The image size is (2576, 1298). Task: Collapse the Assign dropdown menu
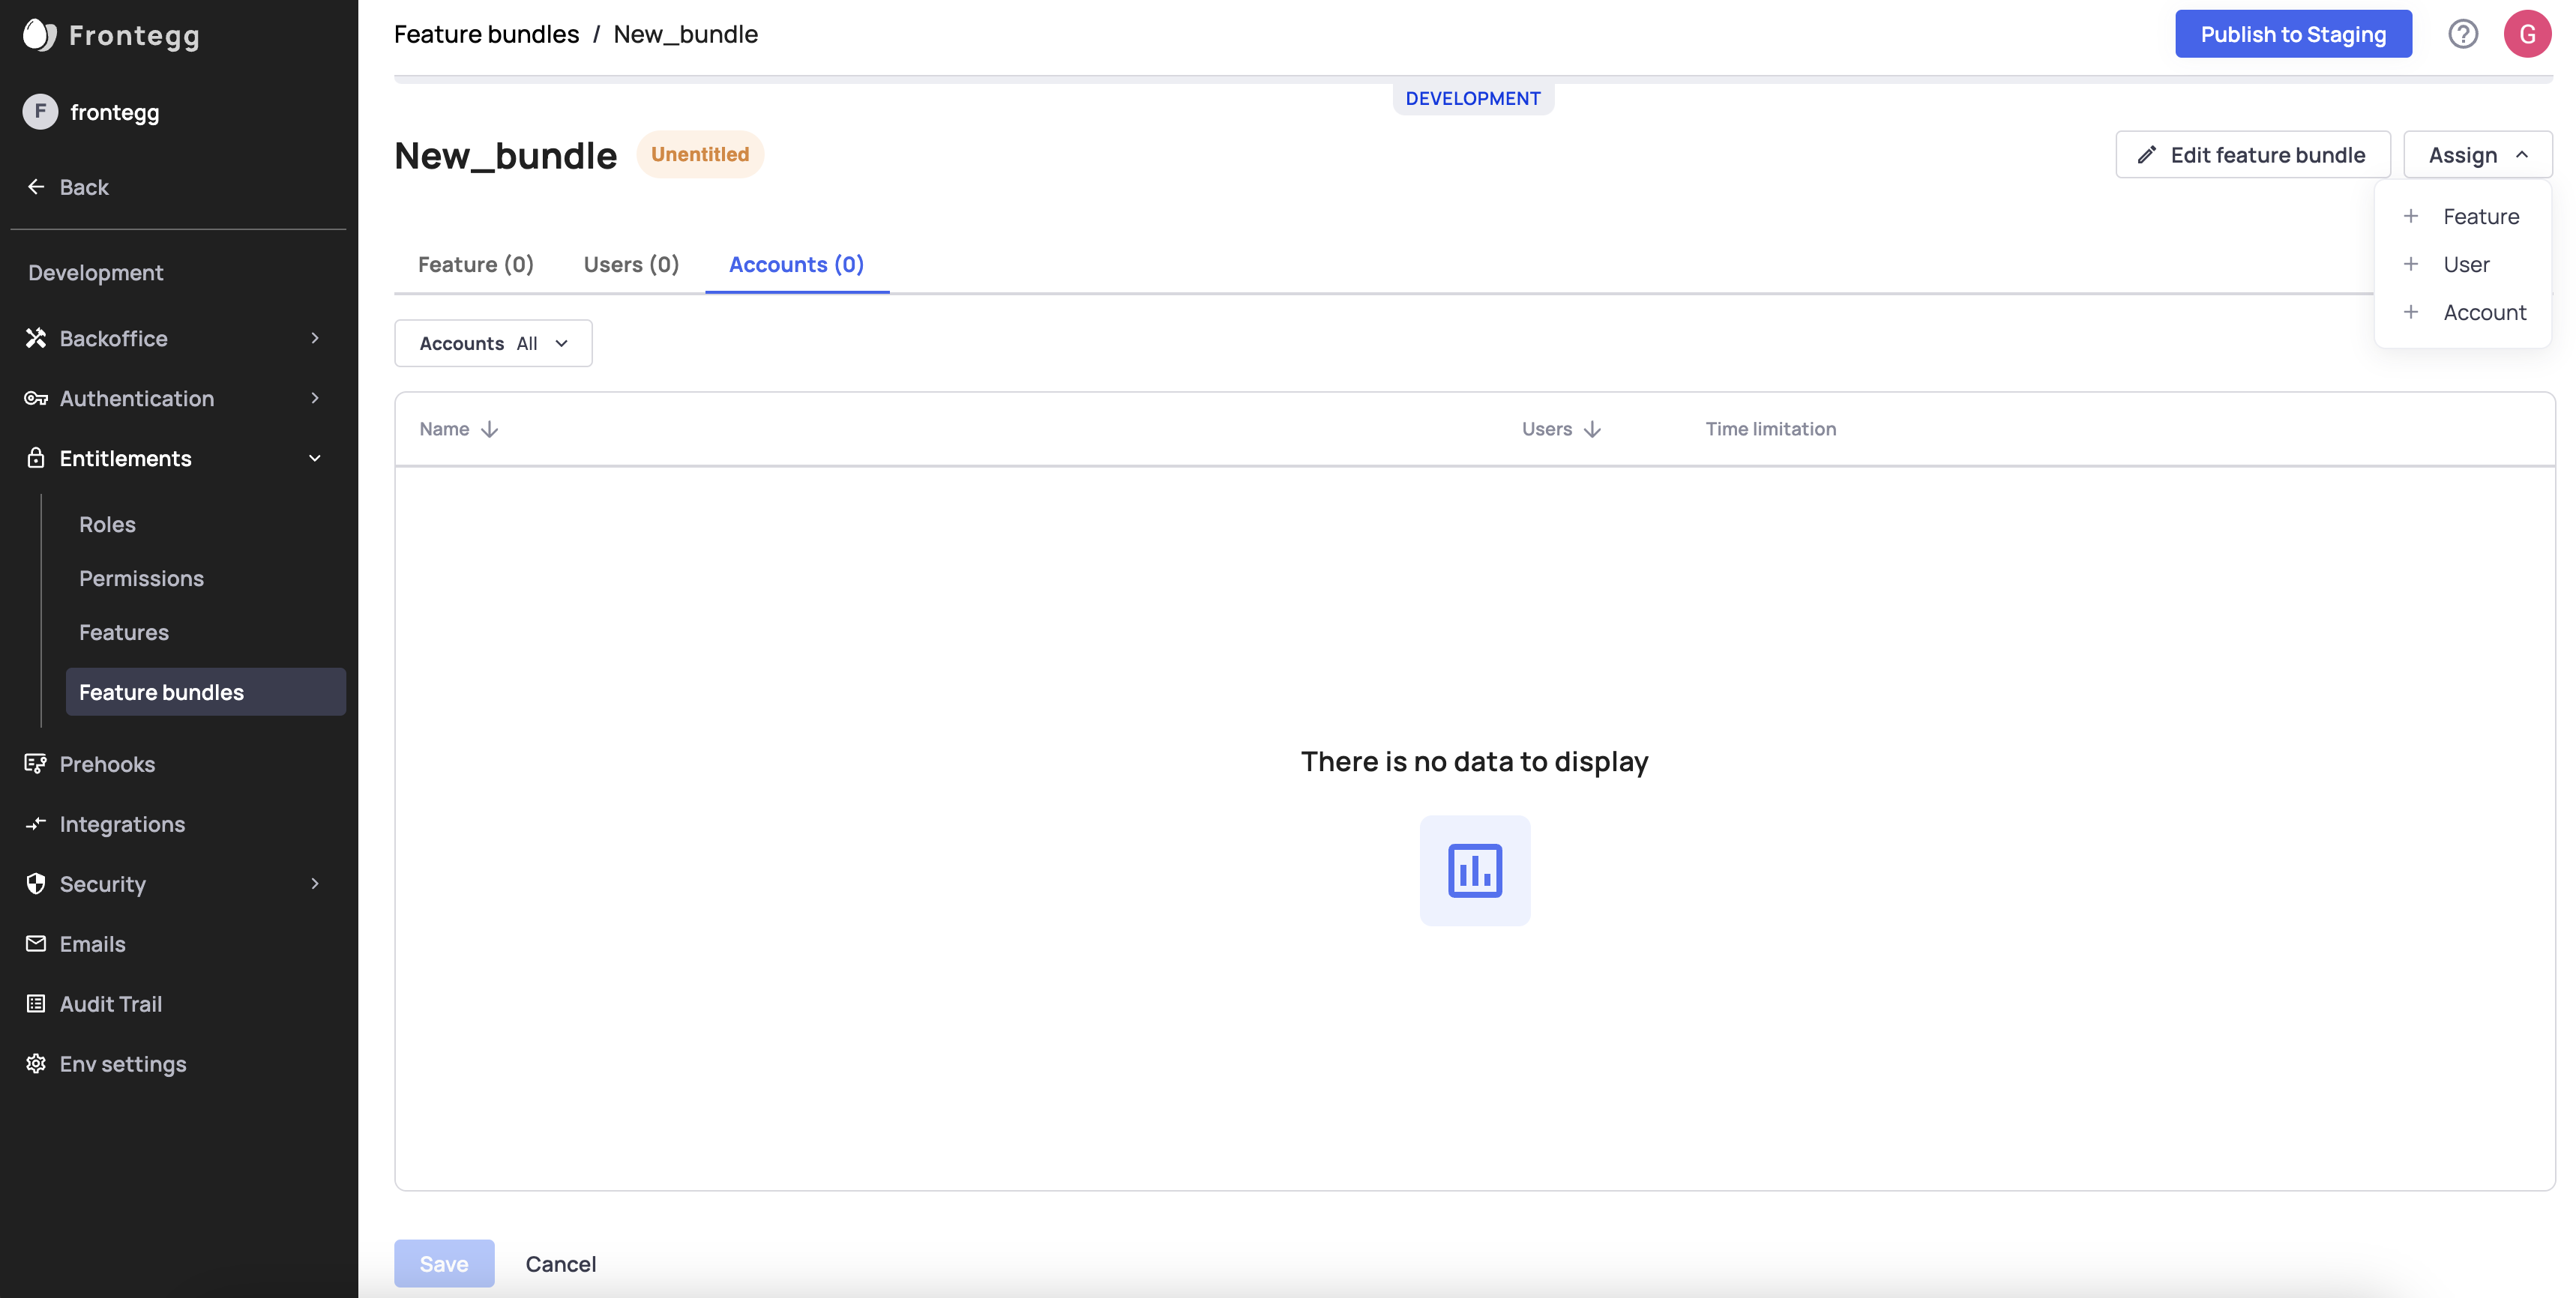[x=2477, y=155]
